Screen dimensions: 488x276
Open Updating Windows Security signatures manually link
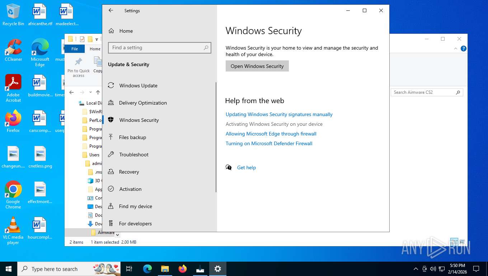pos(279,114)
